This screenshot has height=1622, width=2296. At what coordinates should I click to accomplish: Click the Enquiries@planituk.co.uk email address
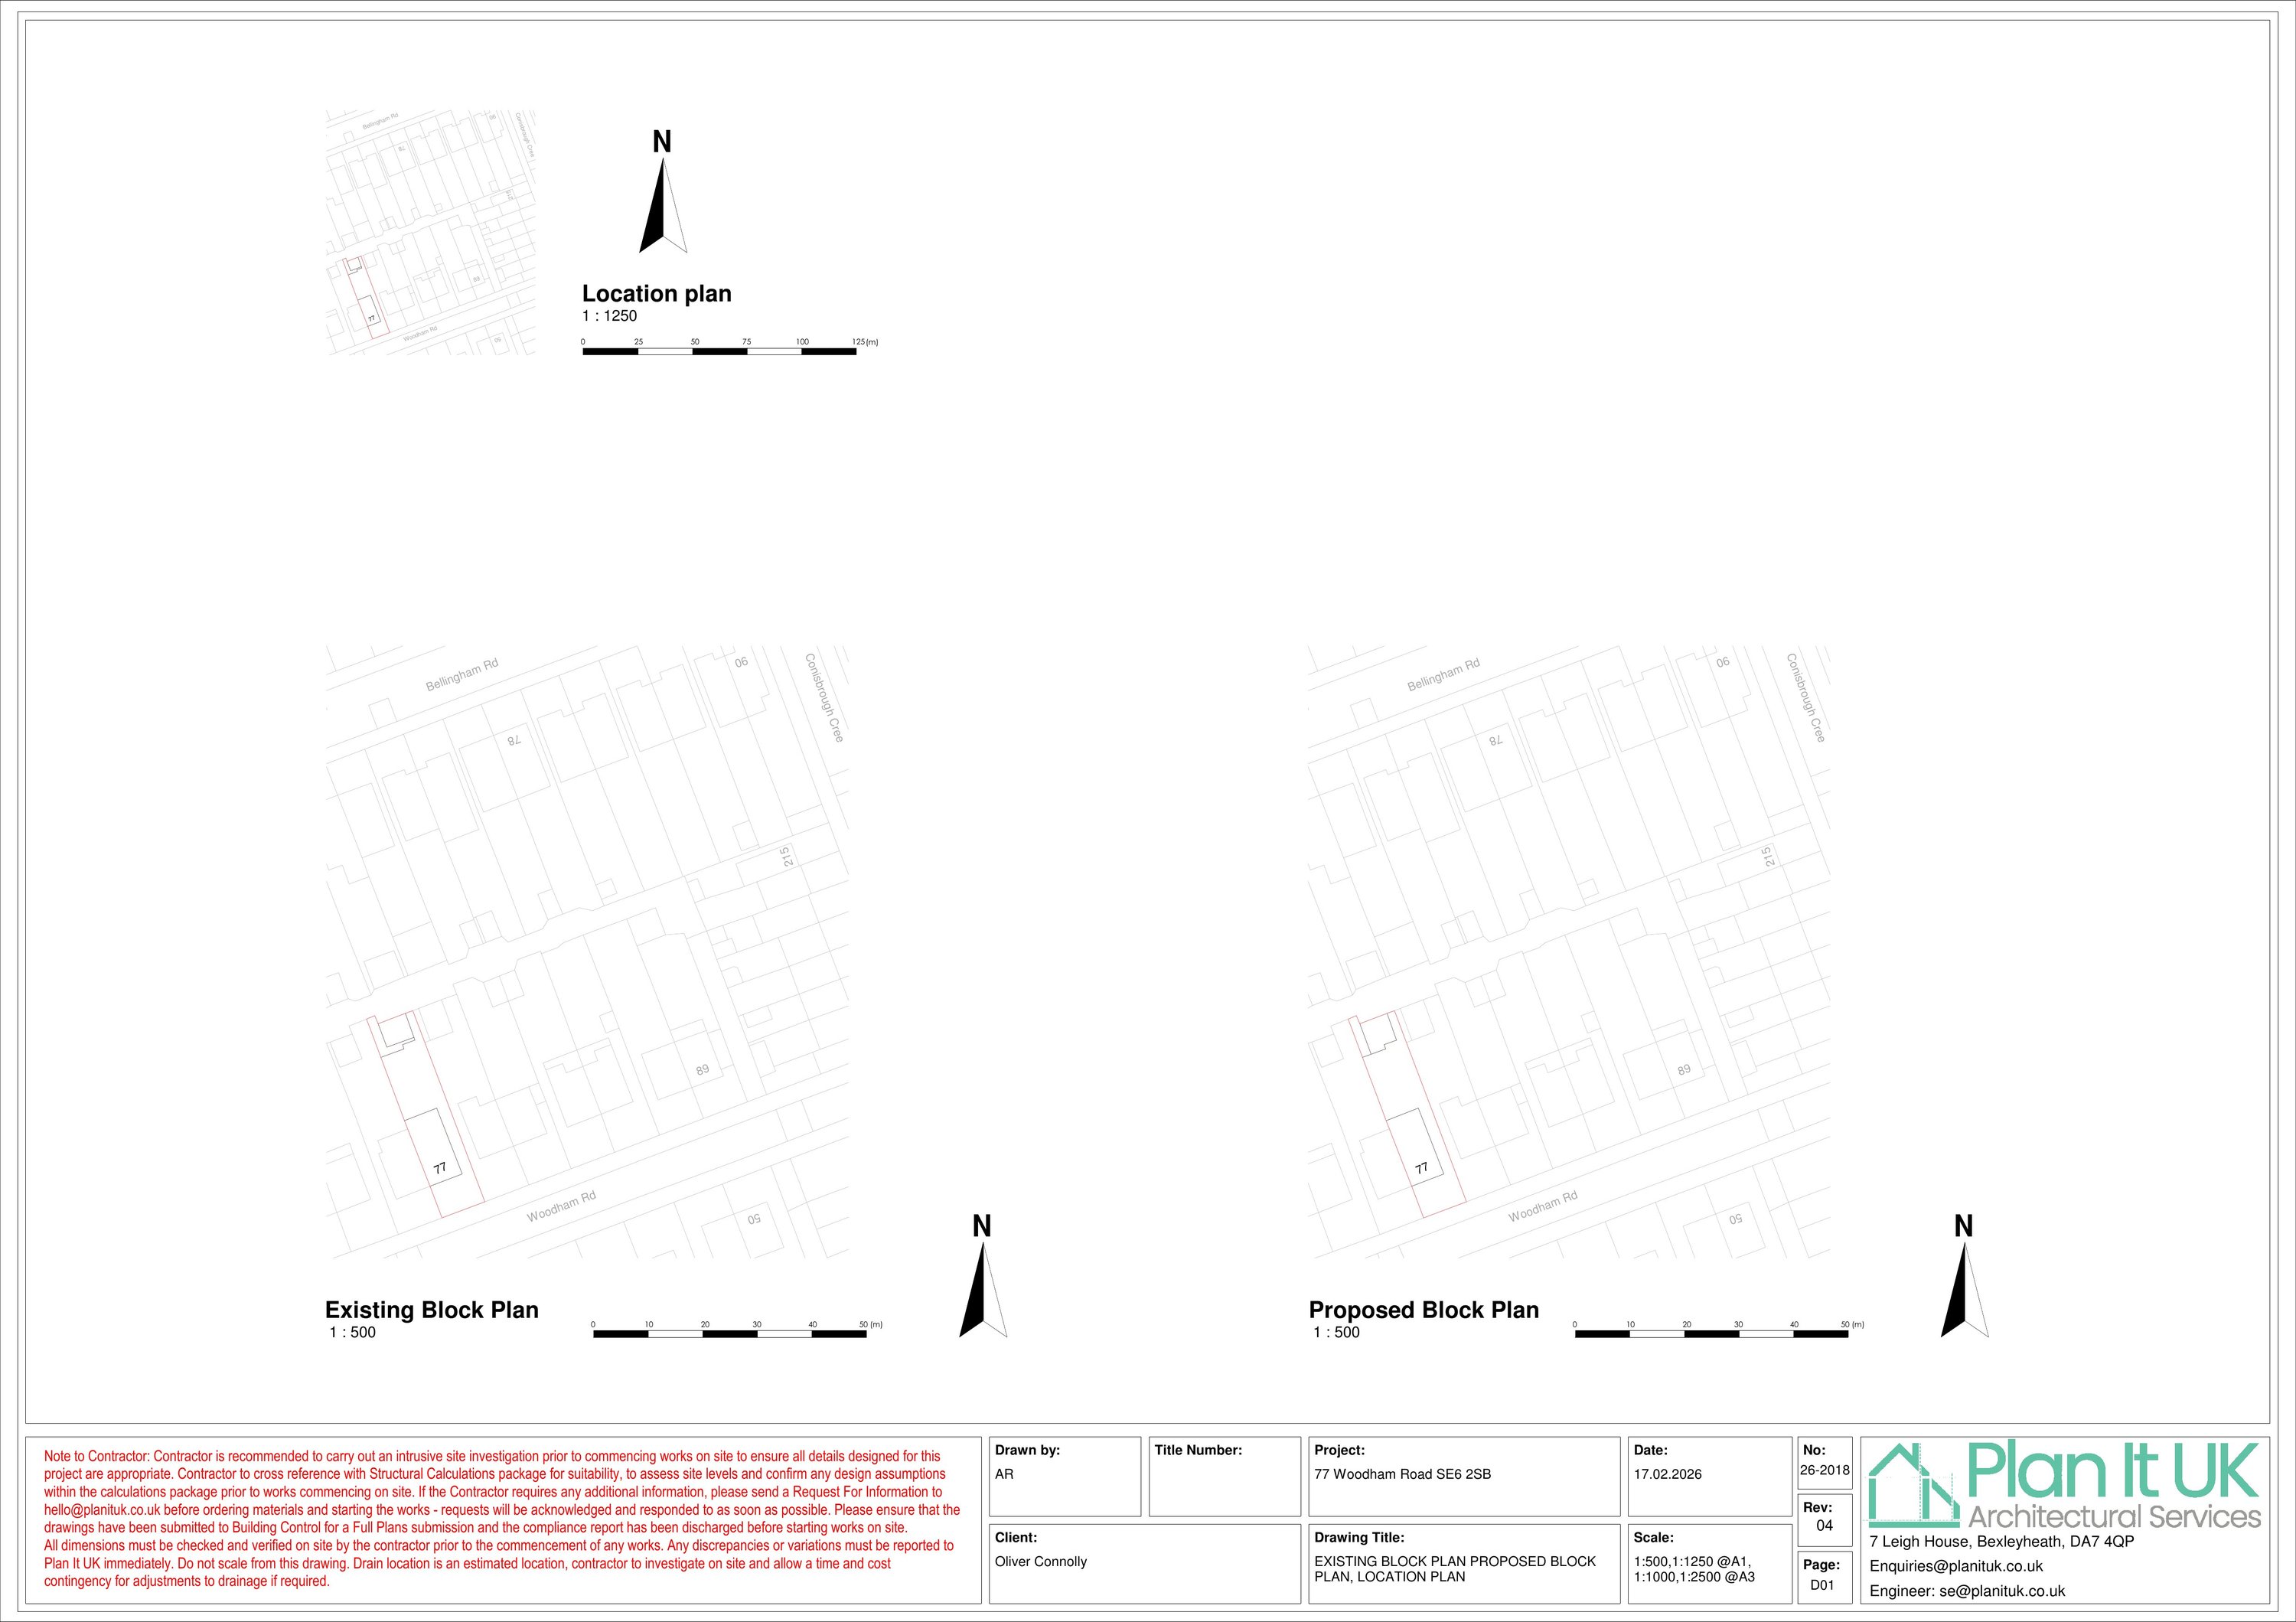1956,1566
